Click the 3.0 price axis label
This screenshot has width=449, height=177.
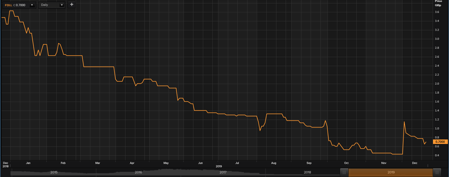click(437, 39)
